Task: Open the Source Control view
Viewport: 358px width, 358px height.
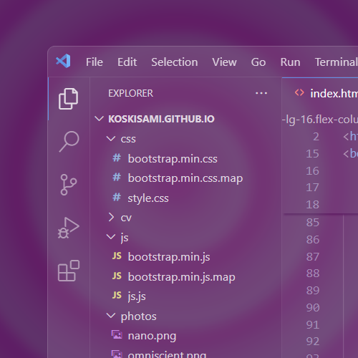Action: tap(69, 185)
